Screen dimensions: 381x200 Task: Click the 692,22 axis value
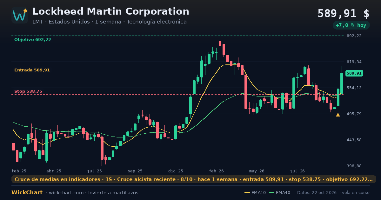354,36
